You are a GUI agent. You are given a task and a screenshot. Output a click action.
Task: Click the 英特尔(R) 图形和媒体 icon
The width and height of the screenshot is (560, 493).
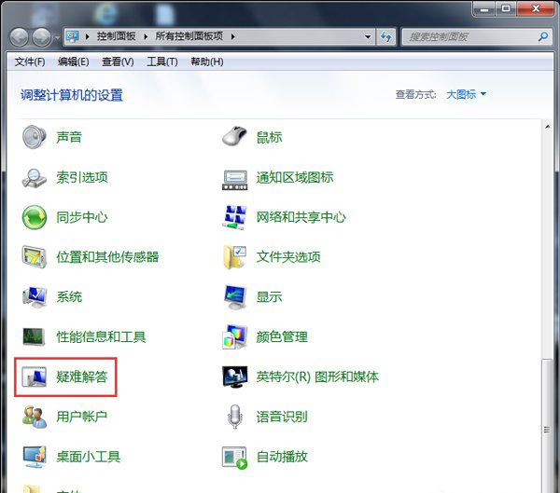click(x=234, y=377)
